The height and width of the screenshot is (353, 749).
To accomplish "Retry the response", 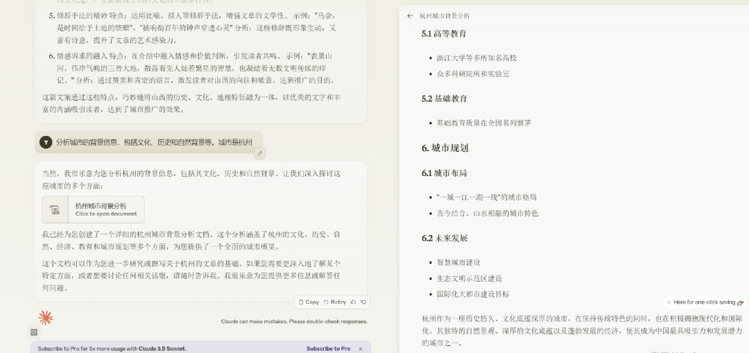I will coord(335,302).
